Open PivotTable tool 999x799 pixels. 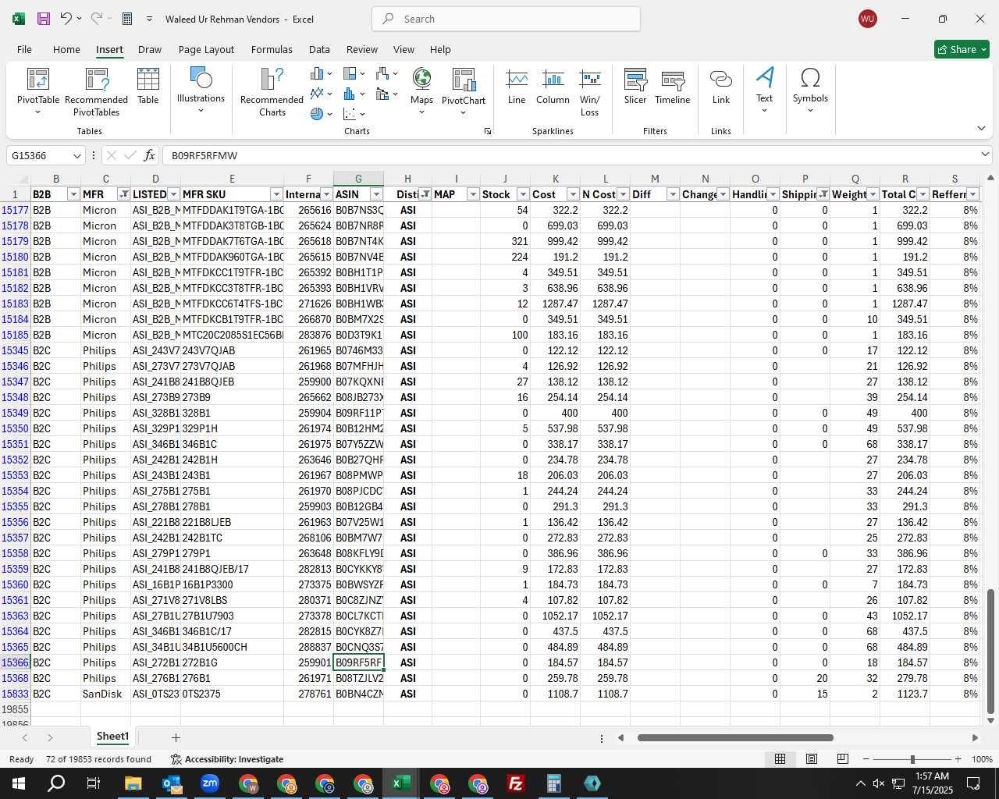[38, 92]
